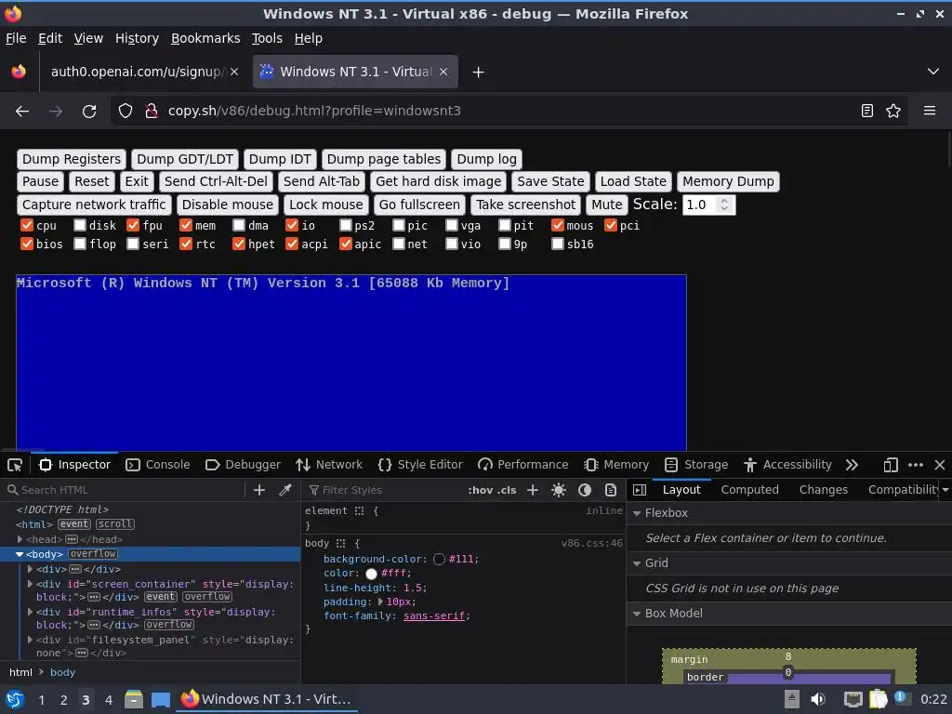Screen dimensions: 952x714
Task: Uncheck the fpu log checkbox
Action: point(133,225)
